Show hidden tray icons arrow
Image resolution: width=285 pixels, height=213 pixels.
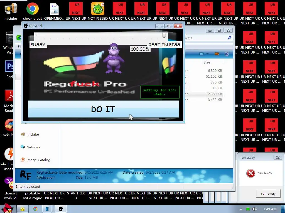pos(241,209)
